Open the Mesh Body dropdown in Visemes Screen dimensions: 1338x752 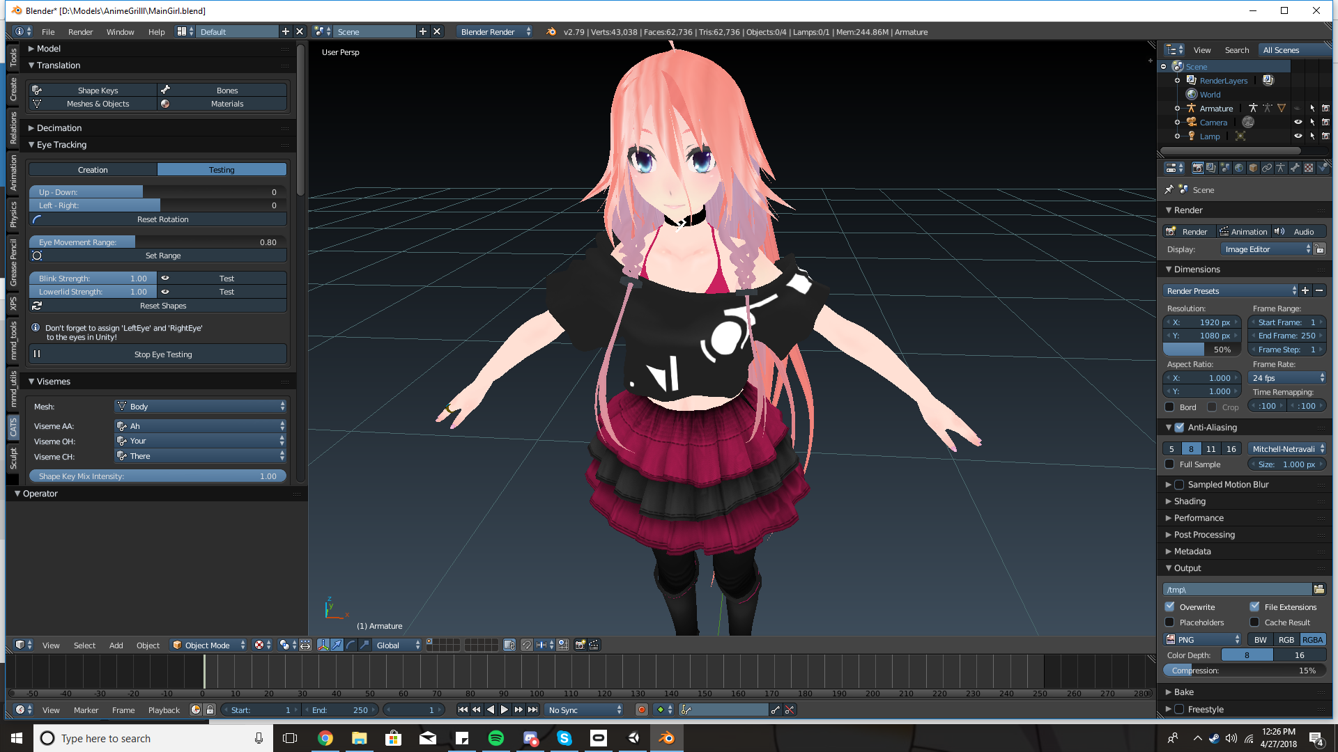pos(201,406)
